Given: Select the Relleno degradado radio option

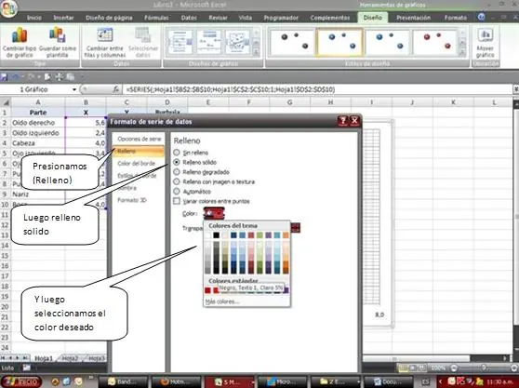Looking at the screenshot, I should 177,172.
